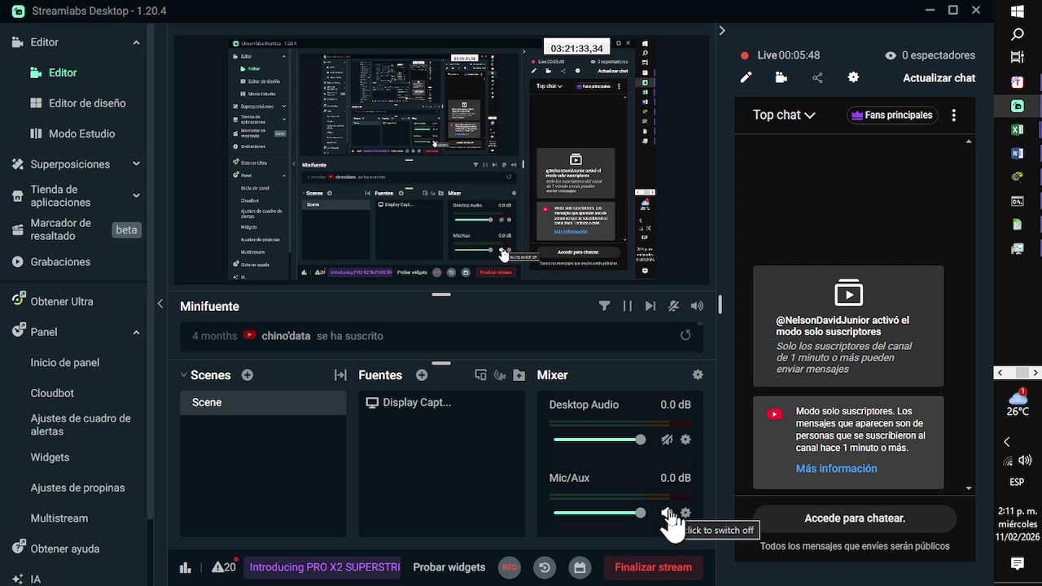This screenshot has width=1042, height=586.
Task: Collapse the Panel section in the sidebar
Action: click(137, 332)
